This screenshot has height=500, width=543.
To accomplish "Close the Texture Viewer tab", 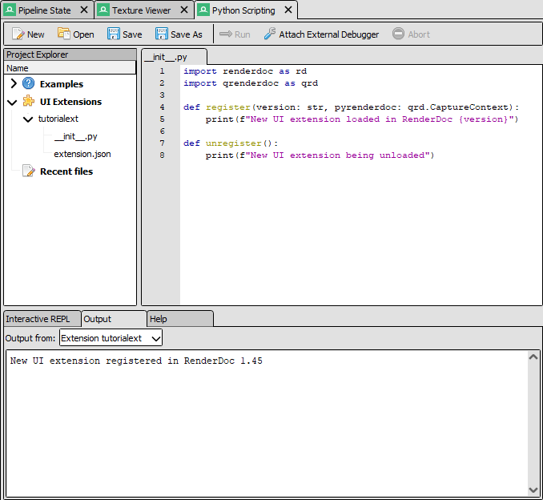I will pos(184,10).
